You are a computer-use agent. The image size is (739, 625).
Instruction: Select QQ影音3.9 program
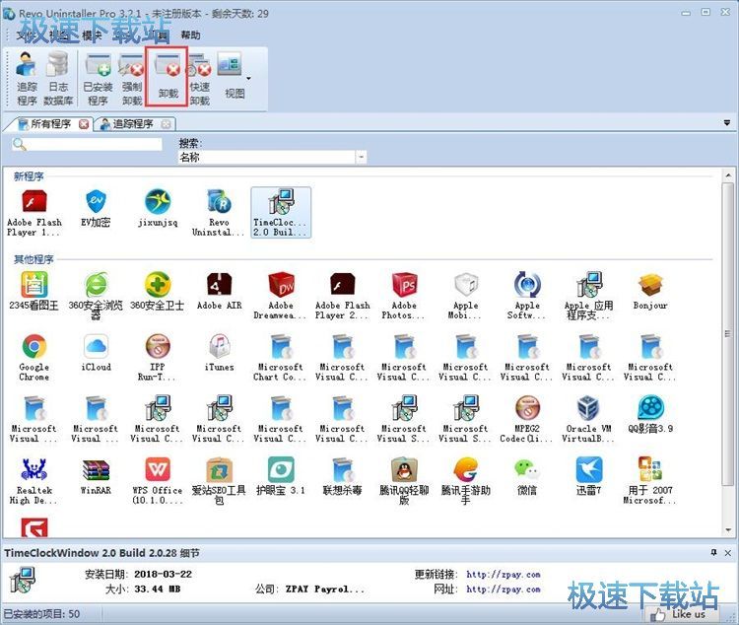[650, 415]
